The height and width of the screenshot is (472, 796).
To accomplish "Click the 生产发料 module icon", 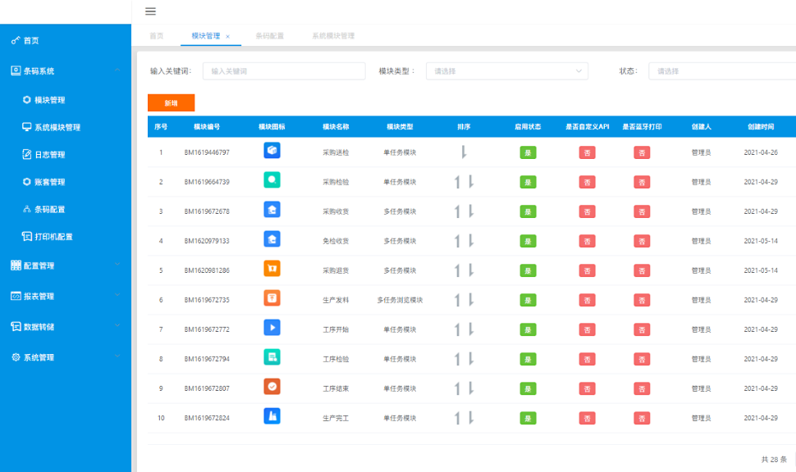I will click(x=272, y=298).
